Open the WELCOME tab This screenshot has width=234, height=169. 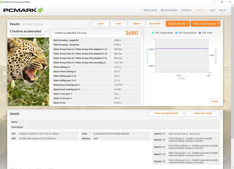(150, 10)
